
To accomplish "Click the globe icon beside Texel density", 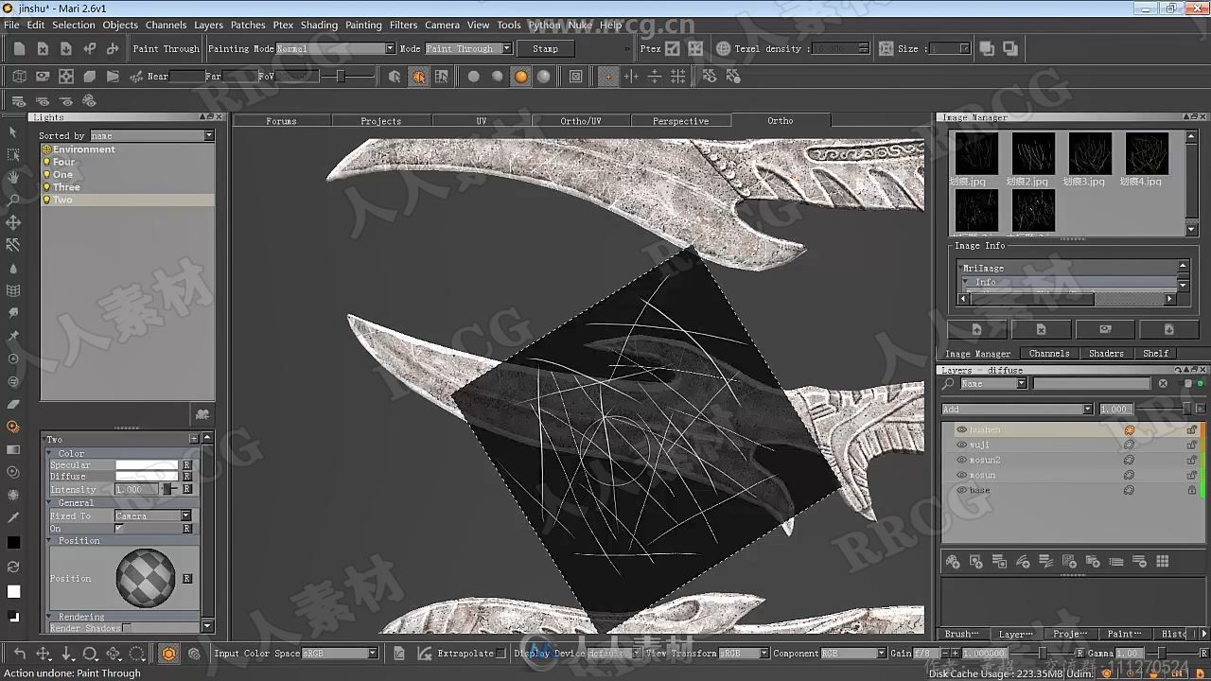I will coord(723,48).
